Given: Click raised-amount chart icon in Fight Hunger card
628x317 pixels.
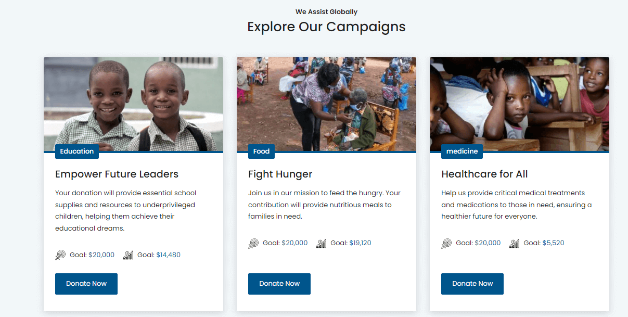Looking at the screenshot, I should [321, 243].
